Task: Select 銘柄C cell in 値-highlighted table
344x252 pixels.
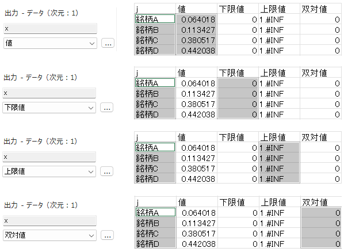Action: tap(155, 40)
